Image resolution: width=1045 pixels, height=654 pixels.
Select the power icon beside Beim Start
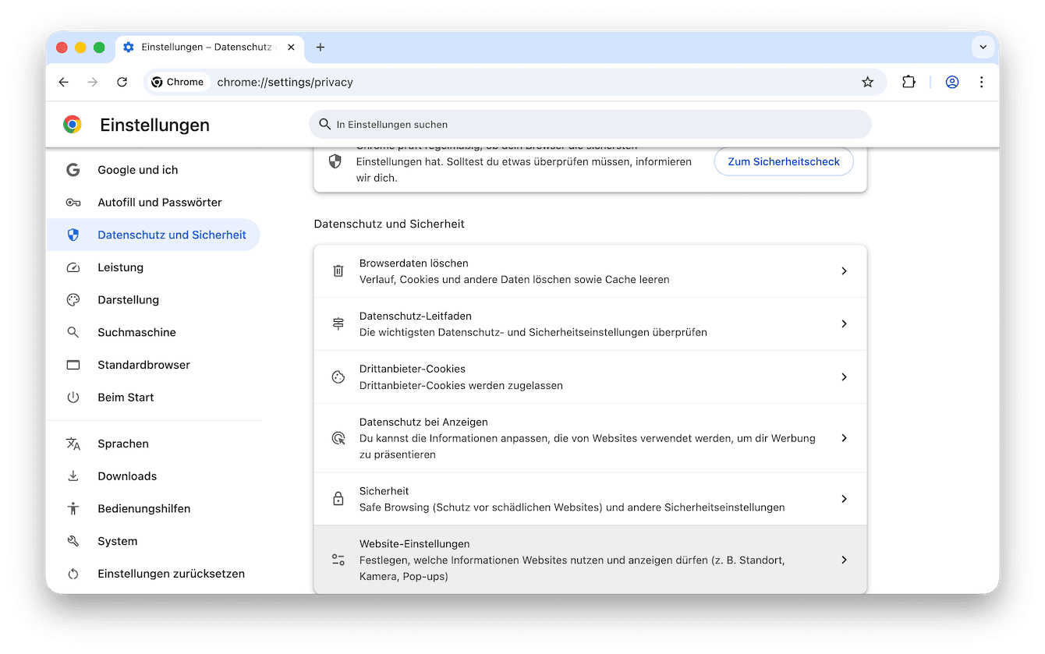pyautogui.click(x=73, y=397)
